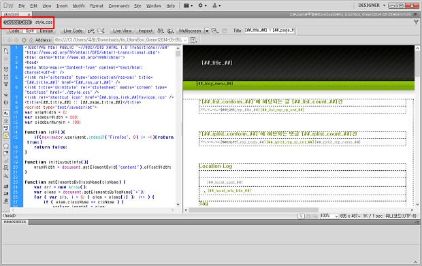The image size is (422, 266).
Task: Toggle Live Code view
Action: (x=73, y=31)
